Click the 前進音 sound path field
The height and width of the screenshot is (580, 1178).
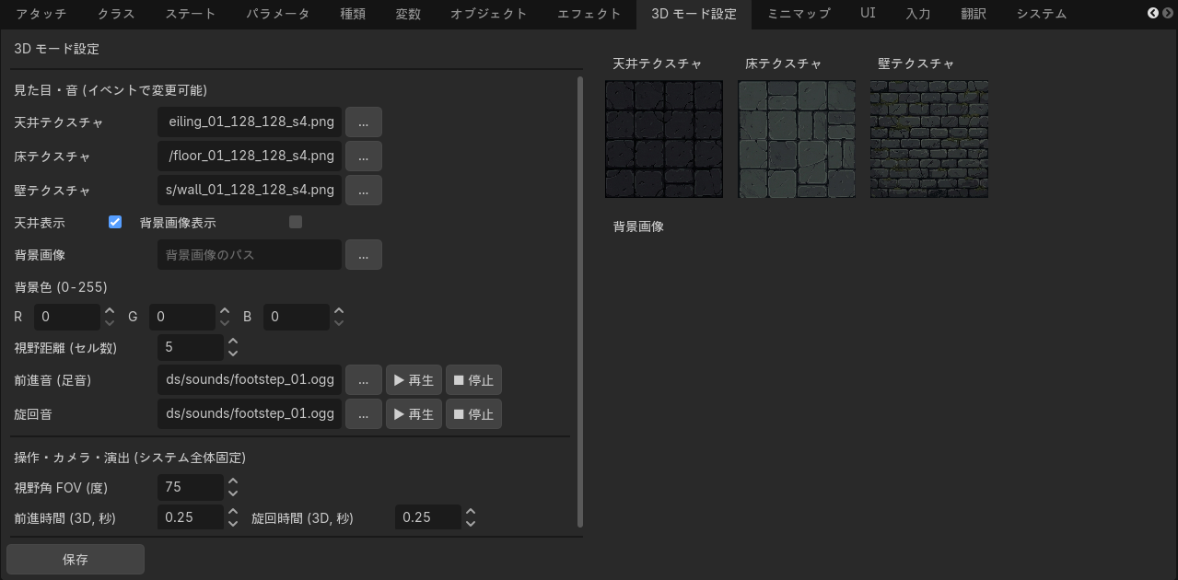tap(250, 379)
